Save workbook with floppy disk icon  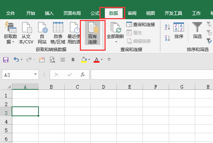pyautogui.click(x=6, y=60)
